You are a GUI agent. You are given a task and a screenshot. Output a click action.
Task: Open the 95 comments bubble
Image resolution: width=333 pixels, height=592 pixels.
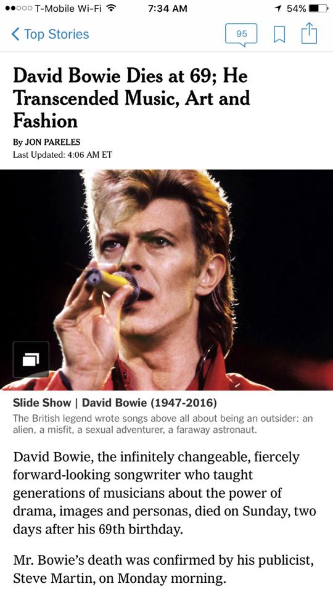(241, 35)
